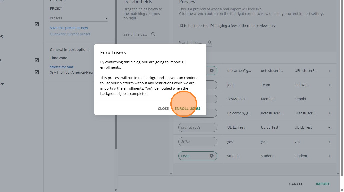
Task: Click first UE-LE-Test cell in branch code row
Action: coord(236,127)
